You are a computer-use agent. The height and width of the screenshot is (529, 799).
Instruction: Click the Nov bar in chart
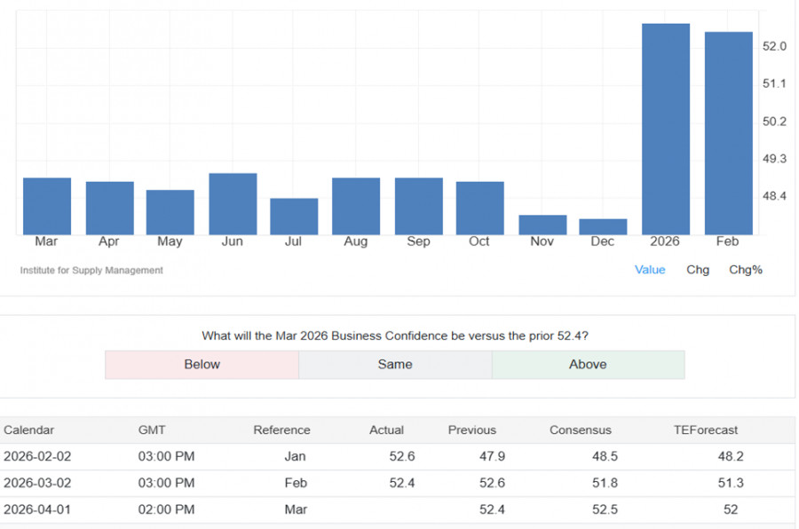[x=542, y=225]
